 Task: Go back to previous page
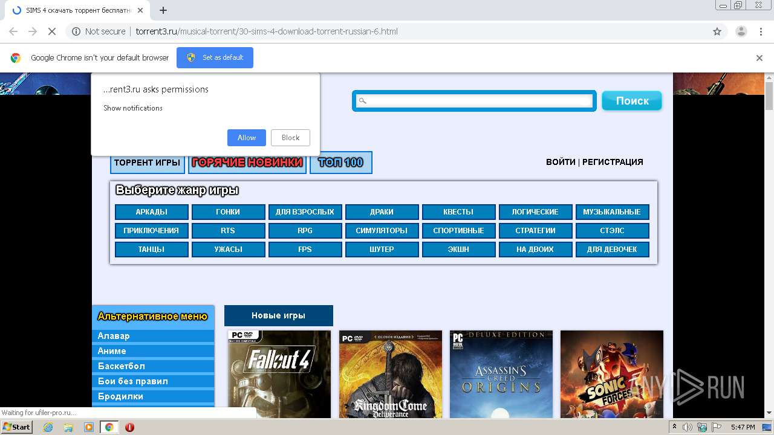[13, 31]
